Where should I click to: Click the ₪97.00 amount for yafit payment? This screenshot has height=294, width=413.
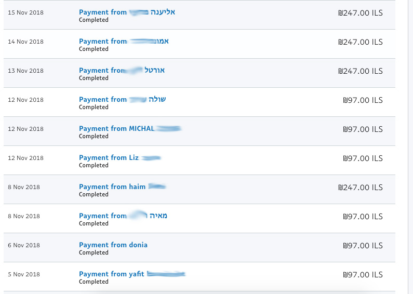(363, 275)
